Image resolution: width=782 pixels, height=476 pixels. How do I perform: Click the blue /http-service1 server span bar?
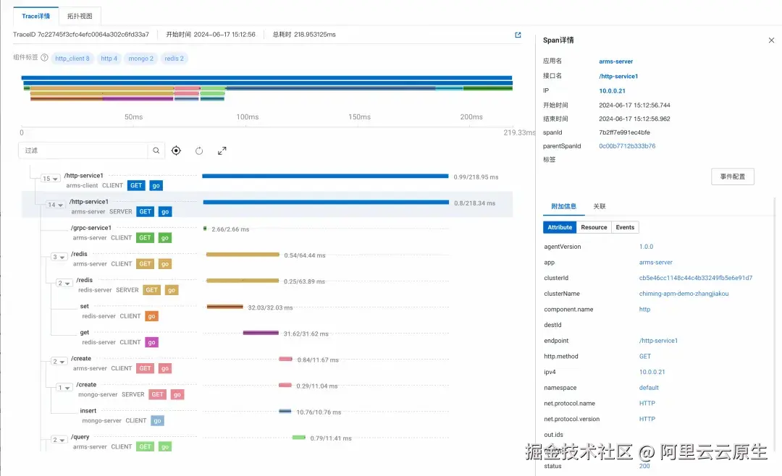click(326, 202)
